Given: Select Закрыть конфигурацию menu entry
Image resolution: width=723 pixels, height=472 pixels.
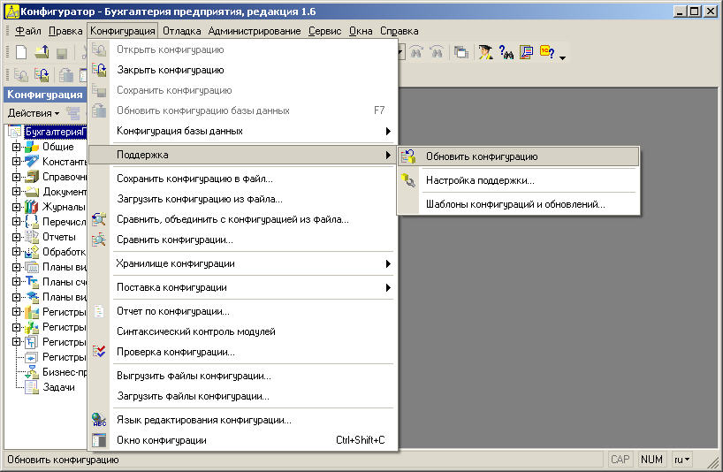Looking at the screenshot, I should [x=242, y=70].
